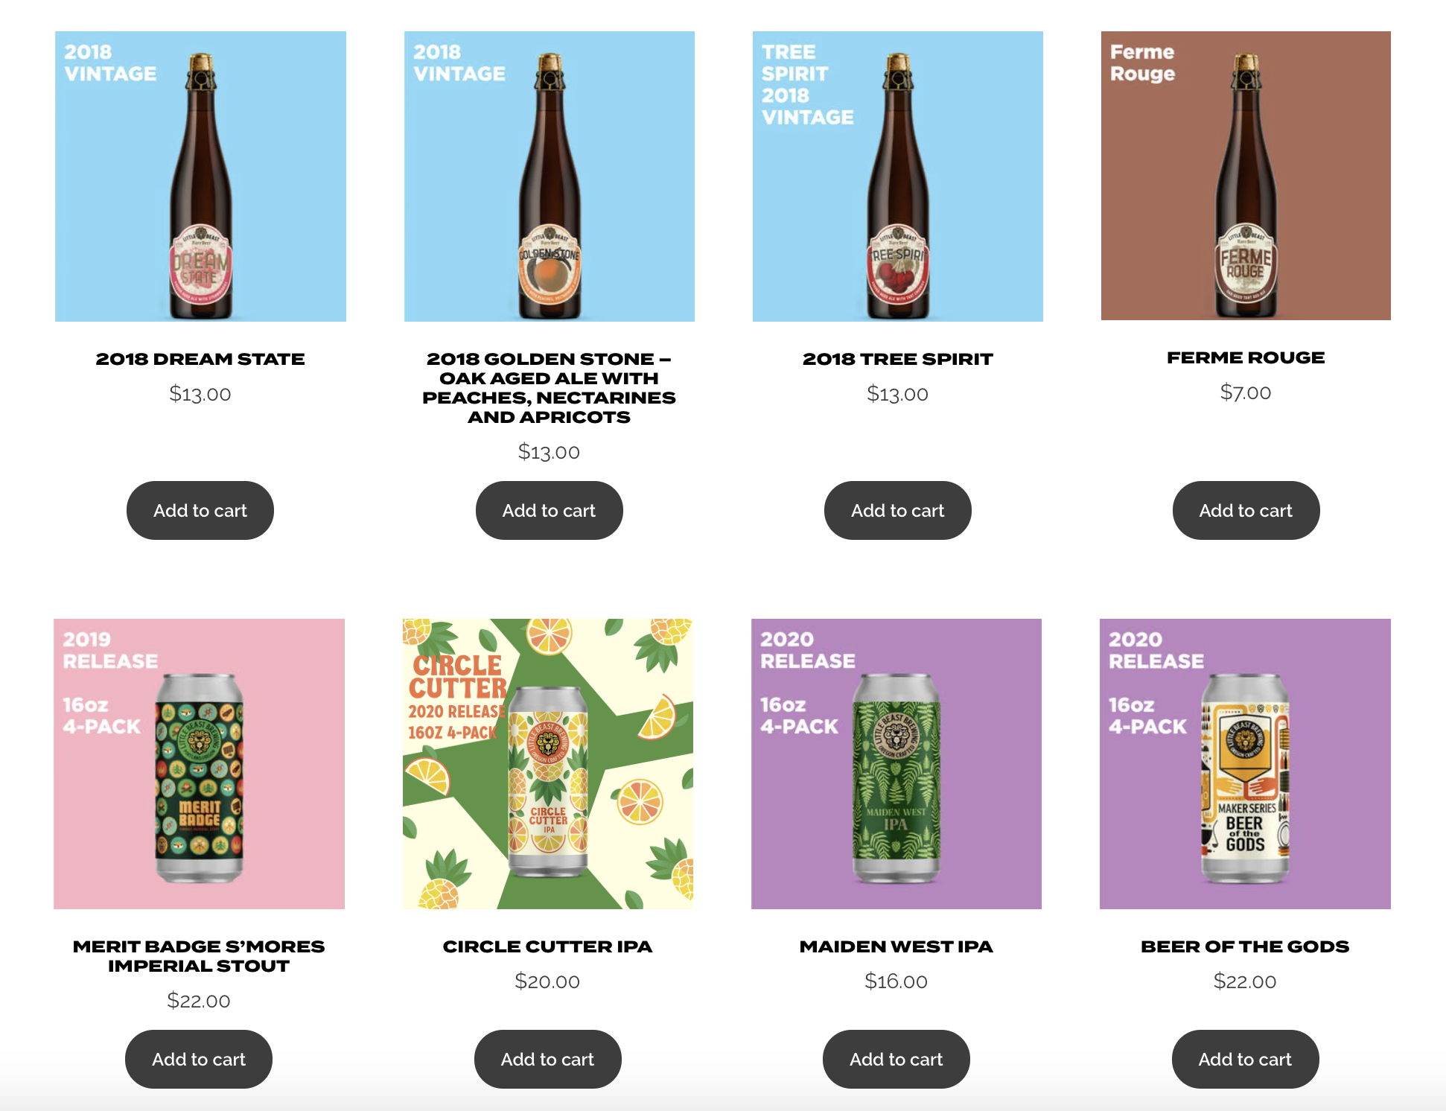
Task: Add Ferme Rouge to cart
Action: pyautogui.click(x=1246, y=511)
